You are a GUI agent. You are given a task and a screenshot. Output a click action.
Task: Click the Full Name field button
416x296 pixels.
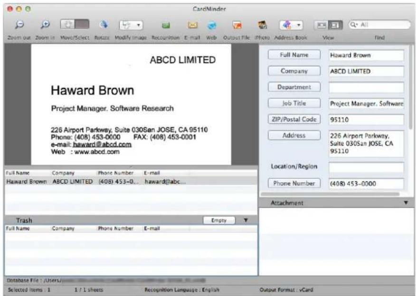294,55
